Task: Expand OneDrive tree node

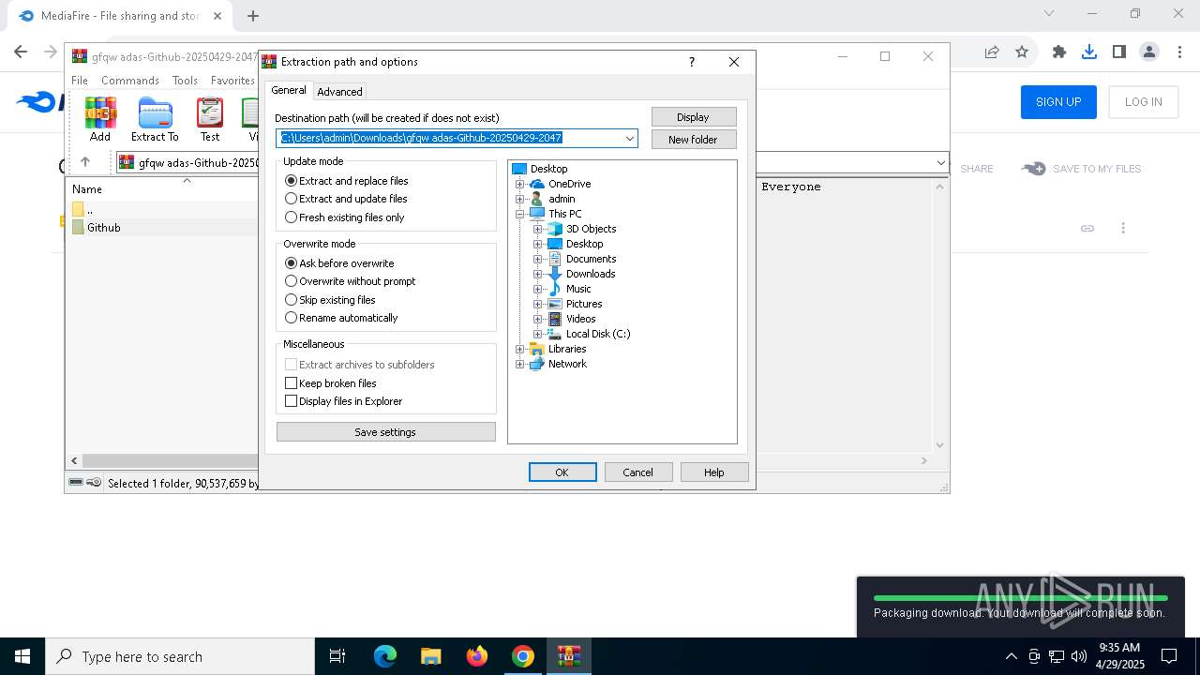Action: click(x=519, y=184)
